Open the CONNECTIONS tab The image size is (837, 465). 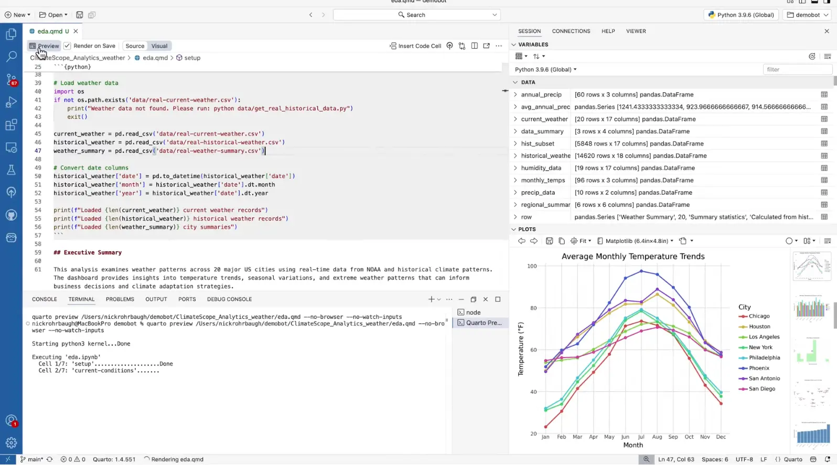pos(571,31)
